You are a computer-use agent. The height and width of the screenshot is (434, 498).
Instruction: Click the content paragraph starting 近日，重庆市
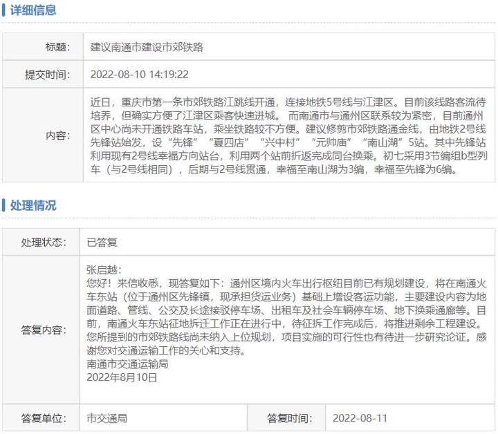point(288,135)
